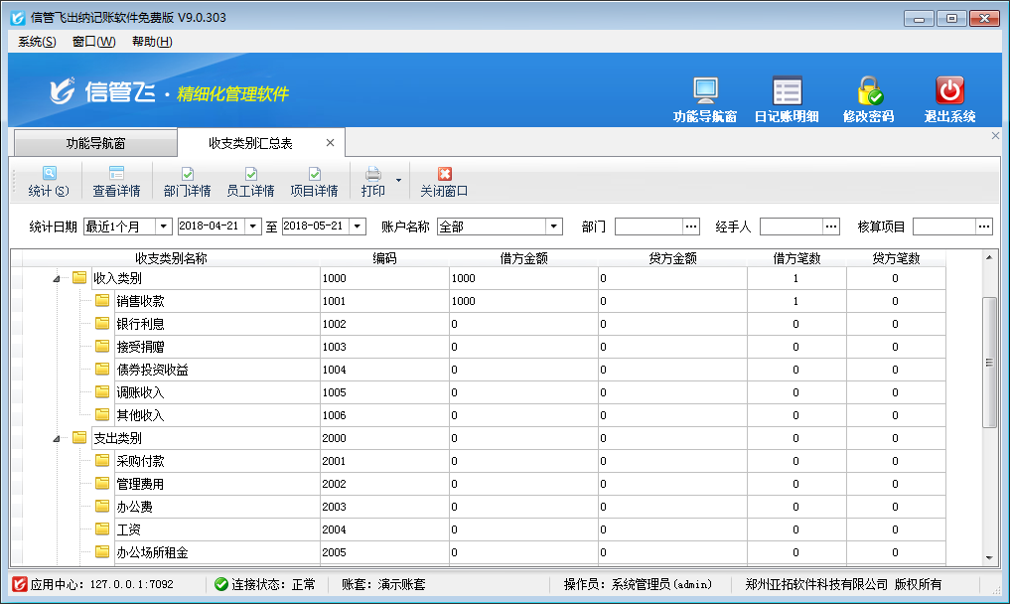This screenshot has height=604, width=1010.
Task: Open the 统计日期 range dropdown
Action: coord(164,226)
